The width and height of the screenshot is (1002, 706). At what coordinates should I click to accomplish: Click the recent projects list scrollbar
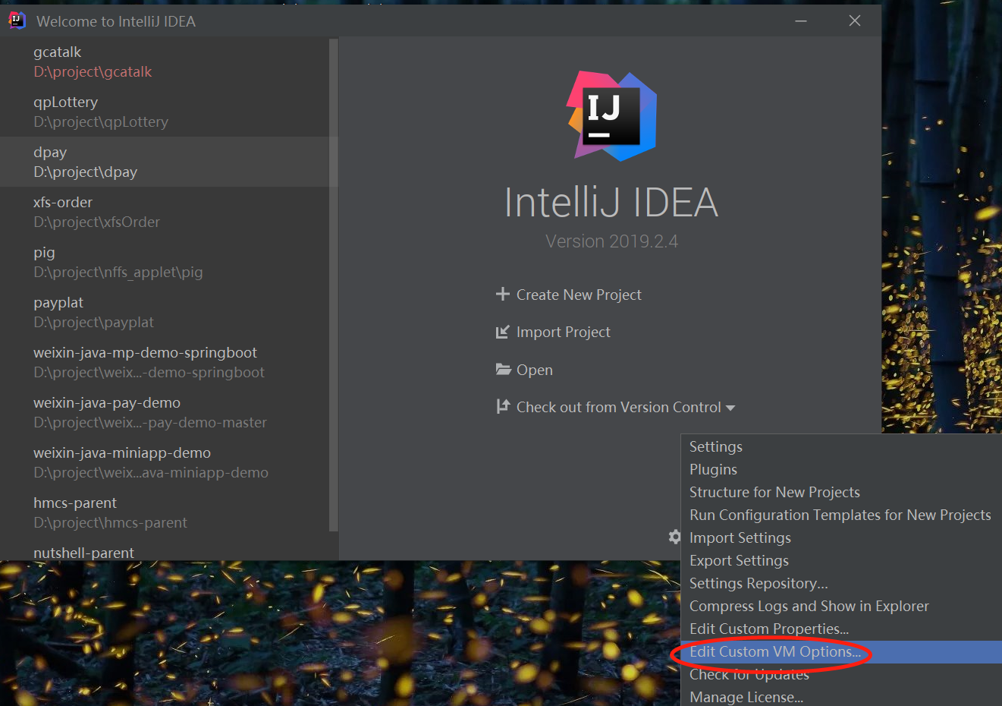point(333,285)
